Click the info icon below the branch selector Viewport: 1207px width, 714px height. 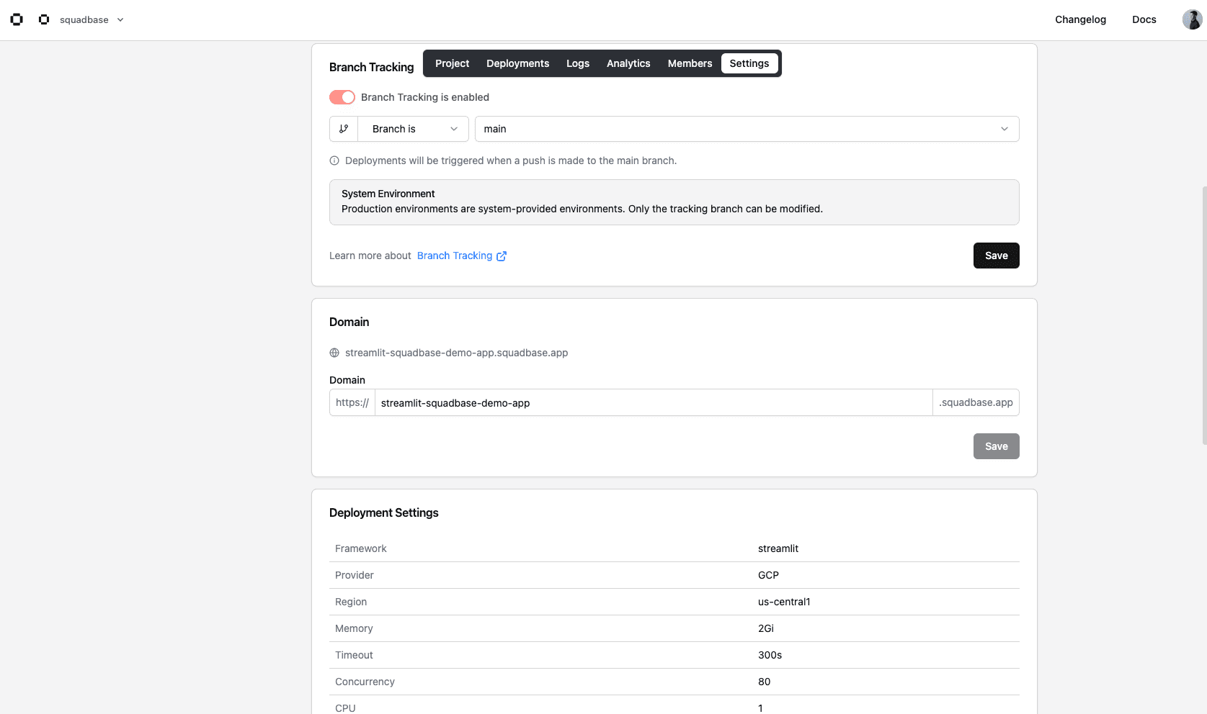[334, 161]
